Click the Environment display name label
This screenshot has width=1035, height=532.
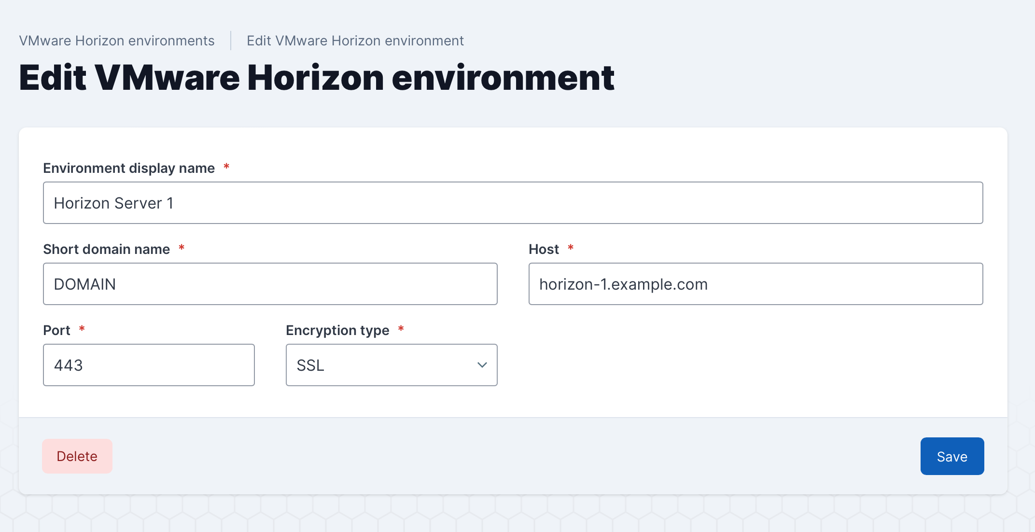coord(129,168)
